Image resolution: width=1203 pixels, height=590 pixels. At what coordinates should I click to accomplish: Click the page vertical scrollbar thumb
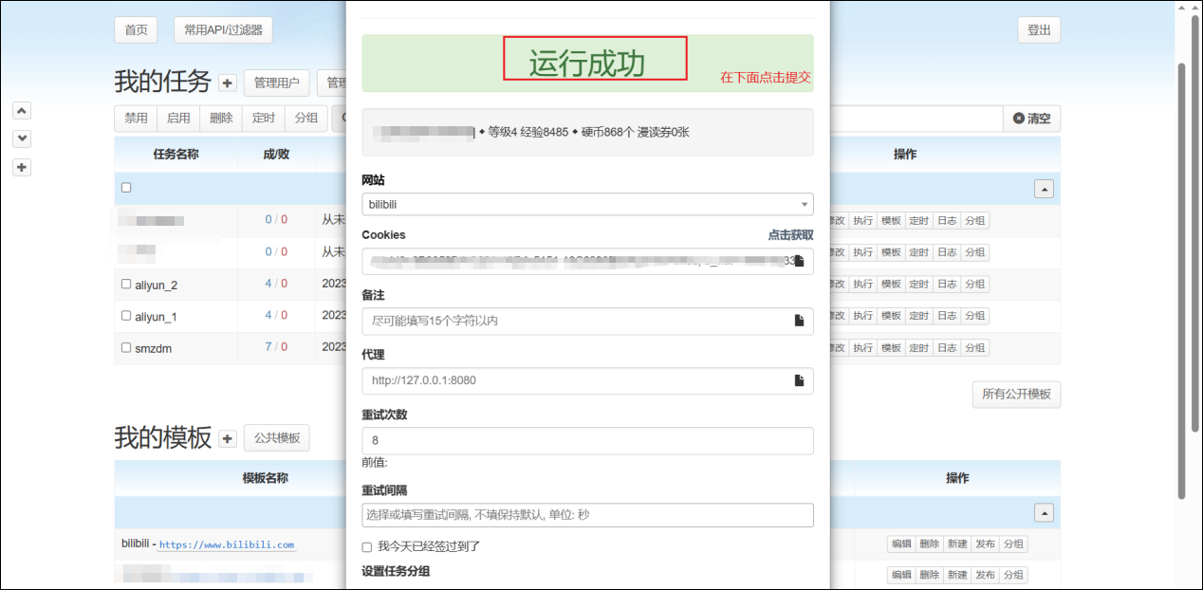point(1181,280)
